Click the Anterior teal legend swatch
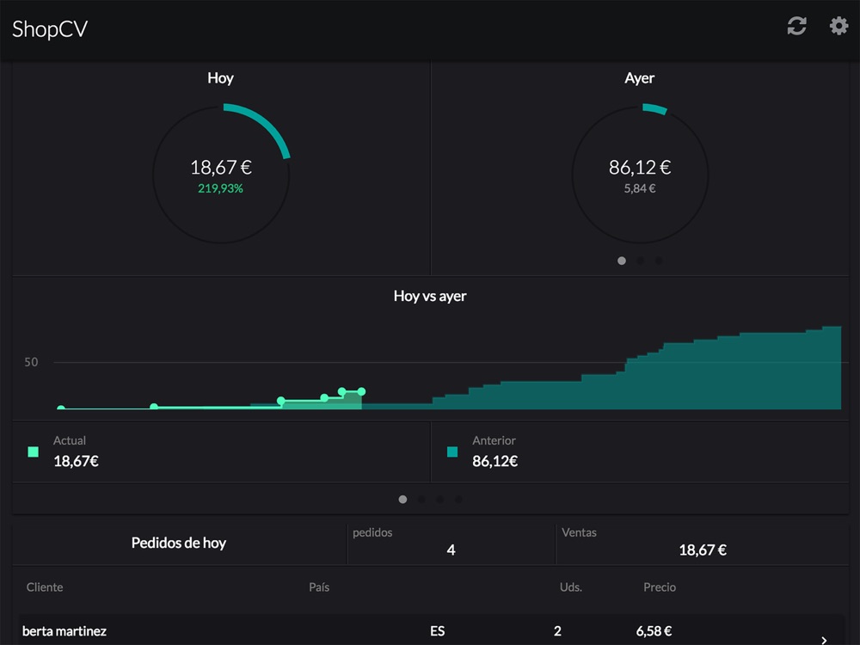Image resolution: width=860 pixels, height=645 pixels. 452,452
